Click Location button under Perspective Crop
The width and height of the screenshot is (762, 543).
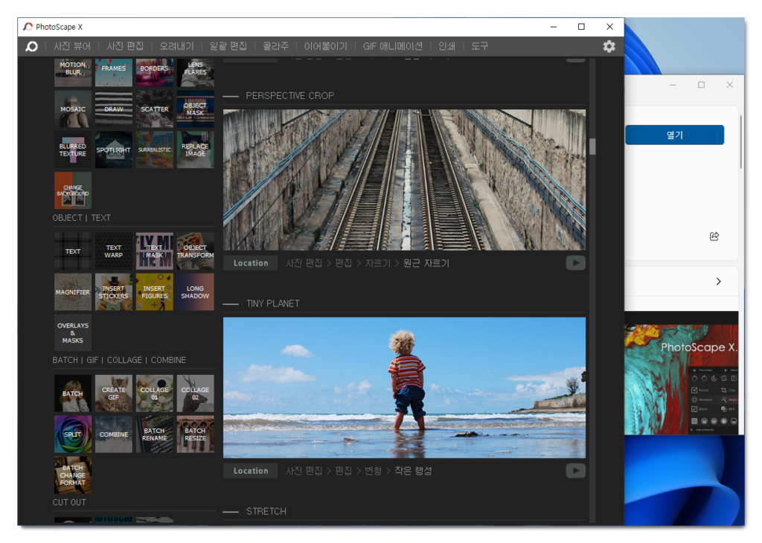pos(250,263)
